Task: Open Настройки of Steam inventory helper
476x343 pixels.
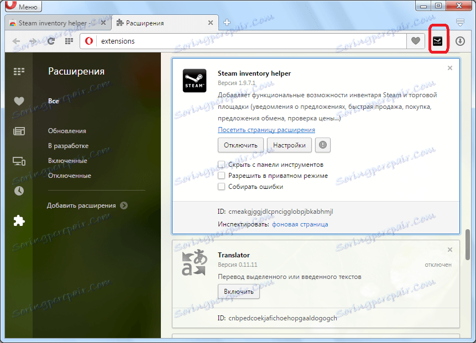Action: pos(289,145)
